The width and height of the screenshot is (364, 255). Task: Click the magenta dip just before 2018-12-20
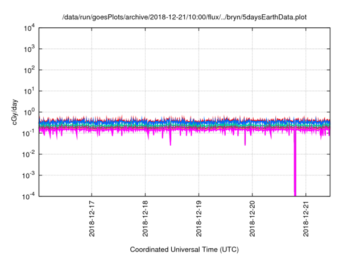pos(245,138)
